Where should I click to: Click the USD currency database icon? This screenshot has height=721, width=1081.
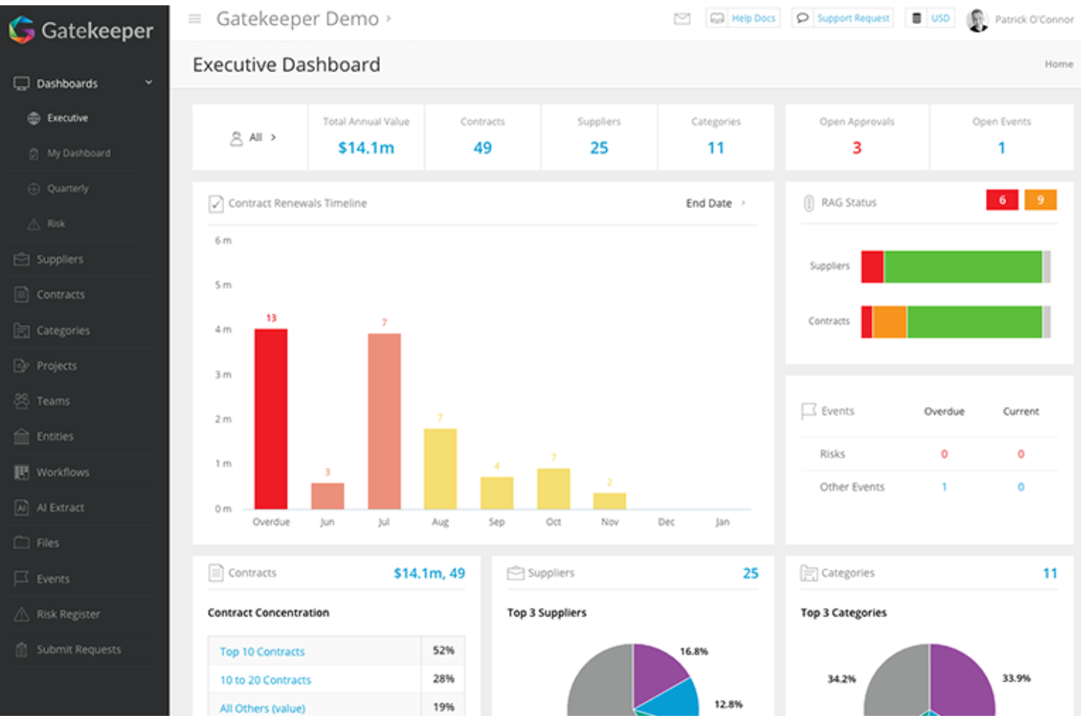(x=917, y=18)
